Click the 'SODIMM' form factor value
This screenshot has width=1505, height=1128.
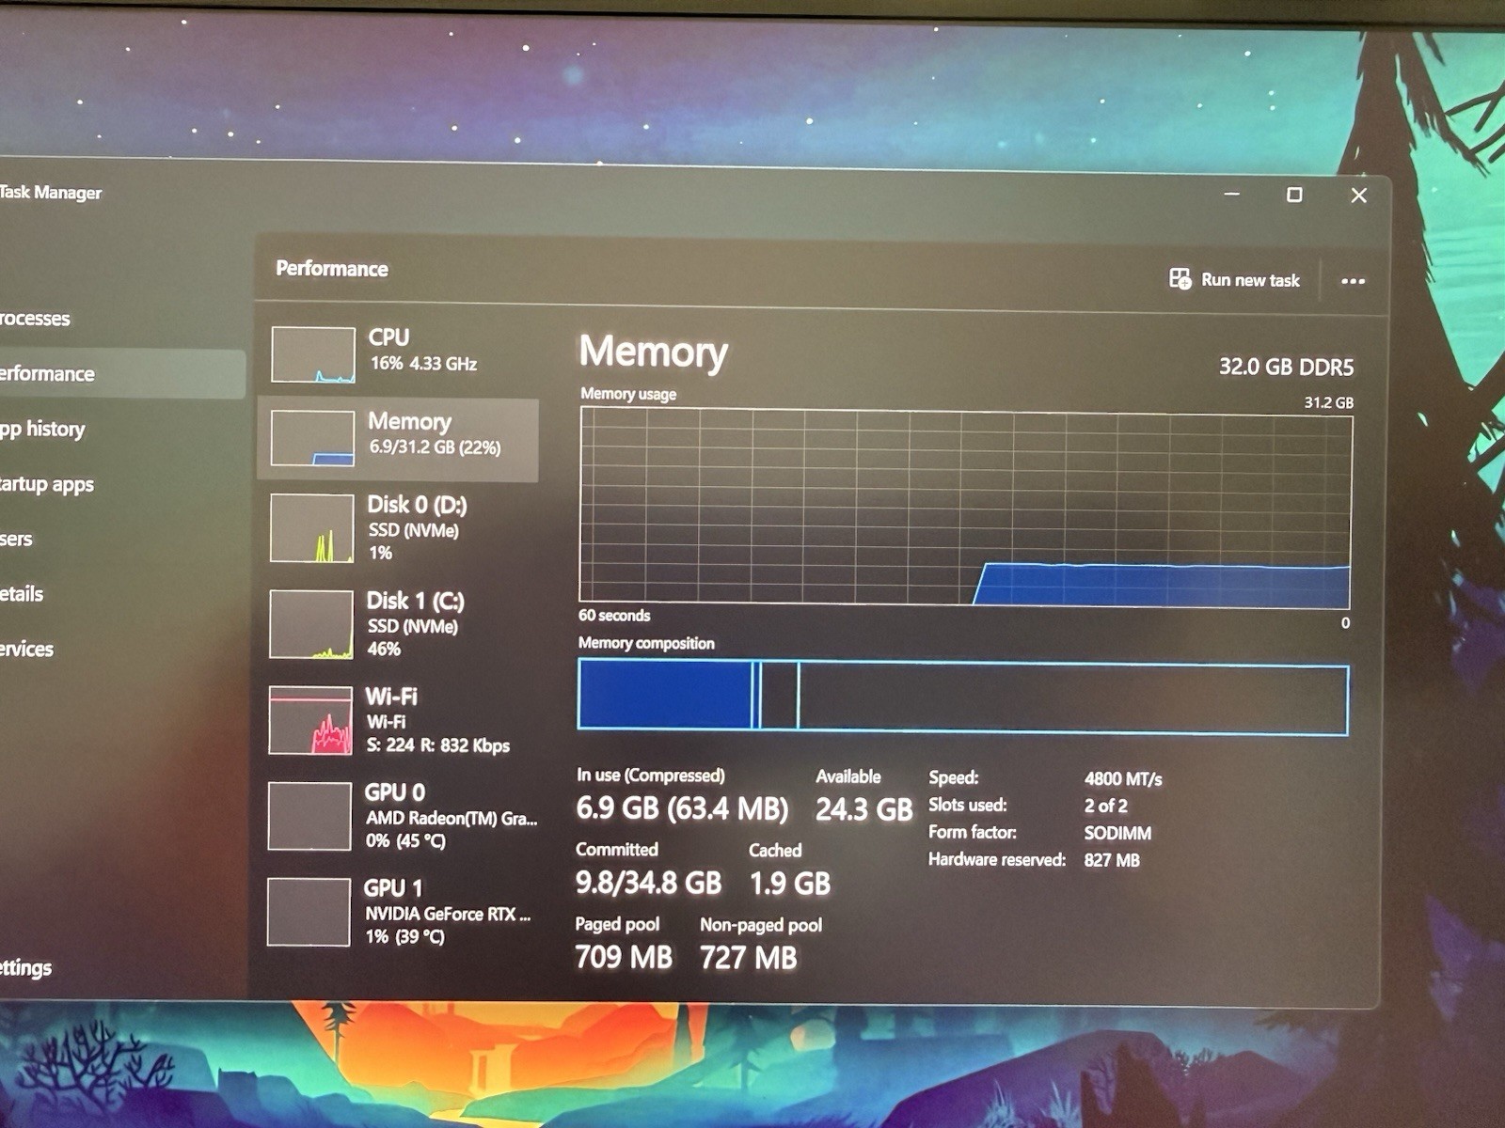[1117, 833]
